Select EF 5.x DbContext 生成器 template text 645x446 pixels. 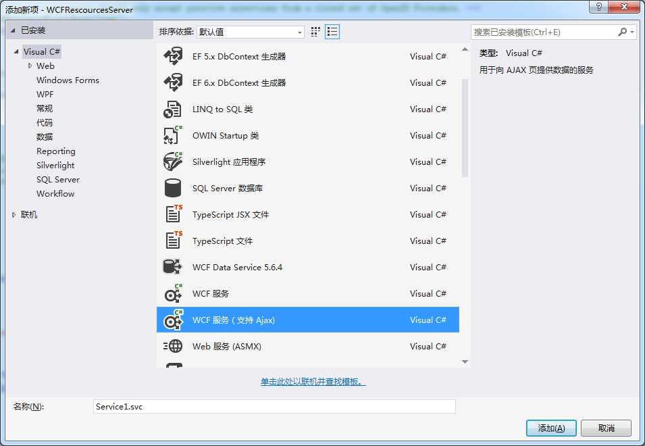coord(239,56)
